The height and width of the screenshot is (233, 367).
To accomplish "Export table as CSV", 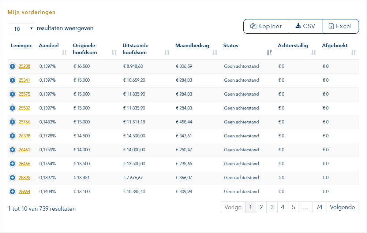I will [x=306, y=26].
